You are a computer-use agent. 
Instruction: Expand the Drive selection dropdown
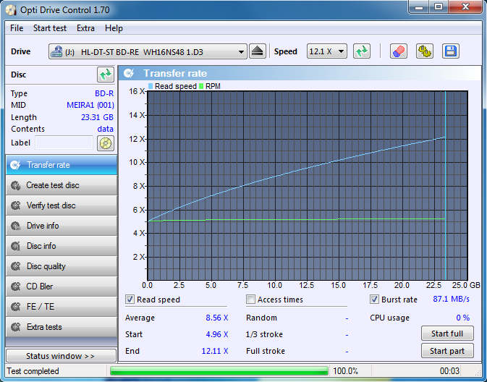pos(242,52)
